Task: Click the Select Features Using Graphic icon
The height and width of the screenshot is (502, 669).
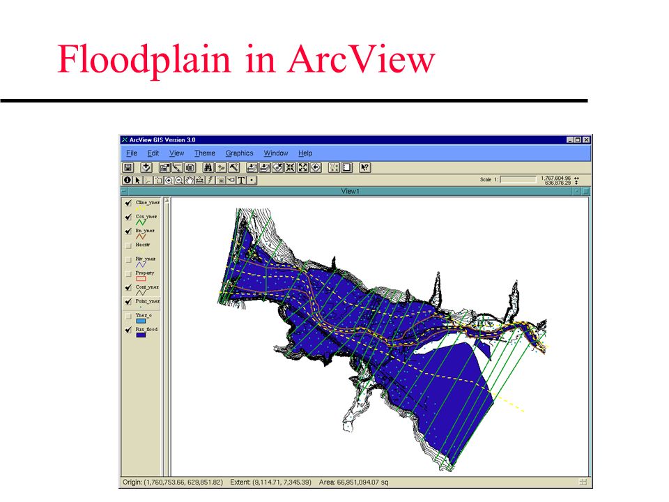Action: click(x=334, y=167)
